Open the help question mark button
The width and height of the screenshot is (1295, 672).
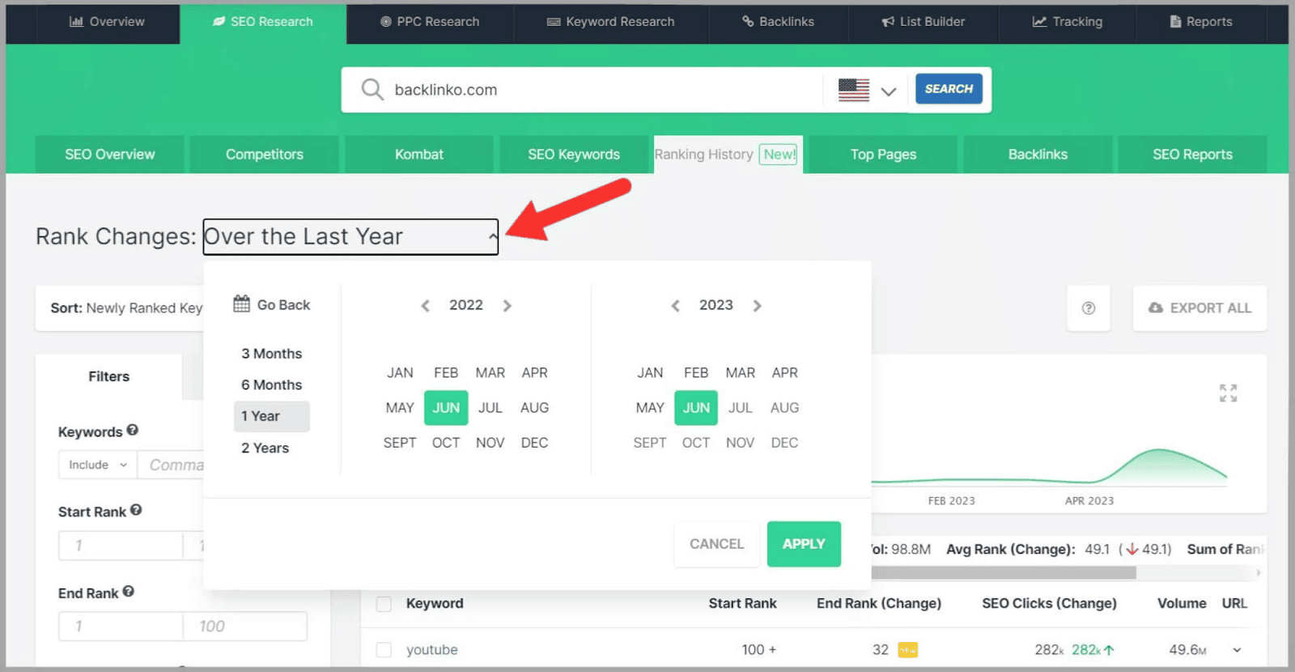[x=1089, y=308]
